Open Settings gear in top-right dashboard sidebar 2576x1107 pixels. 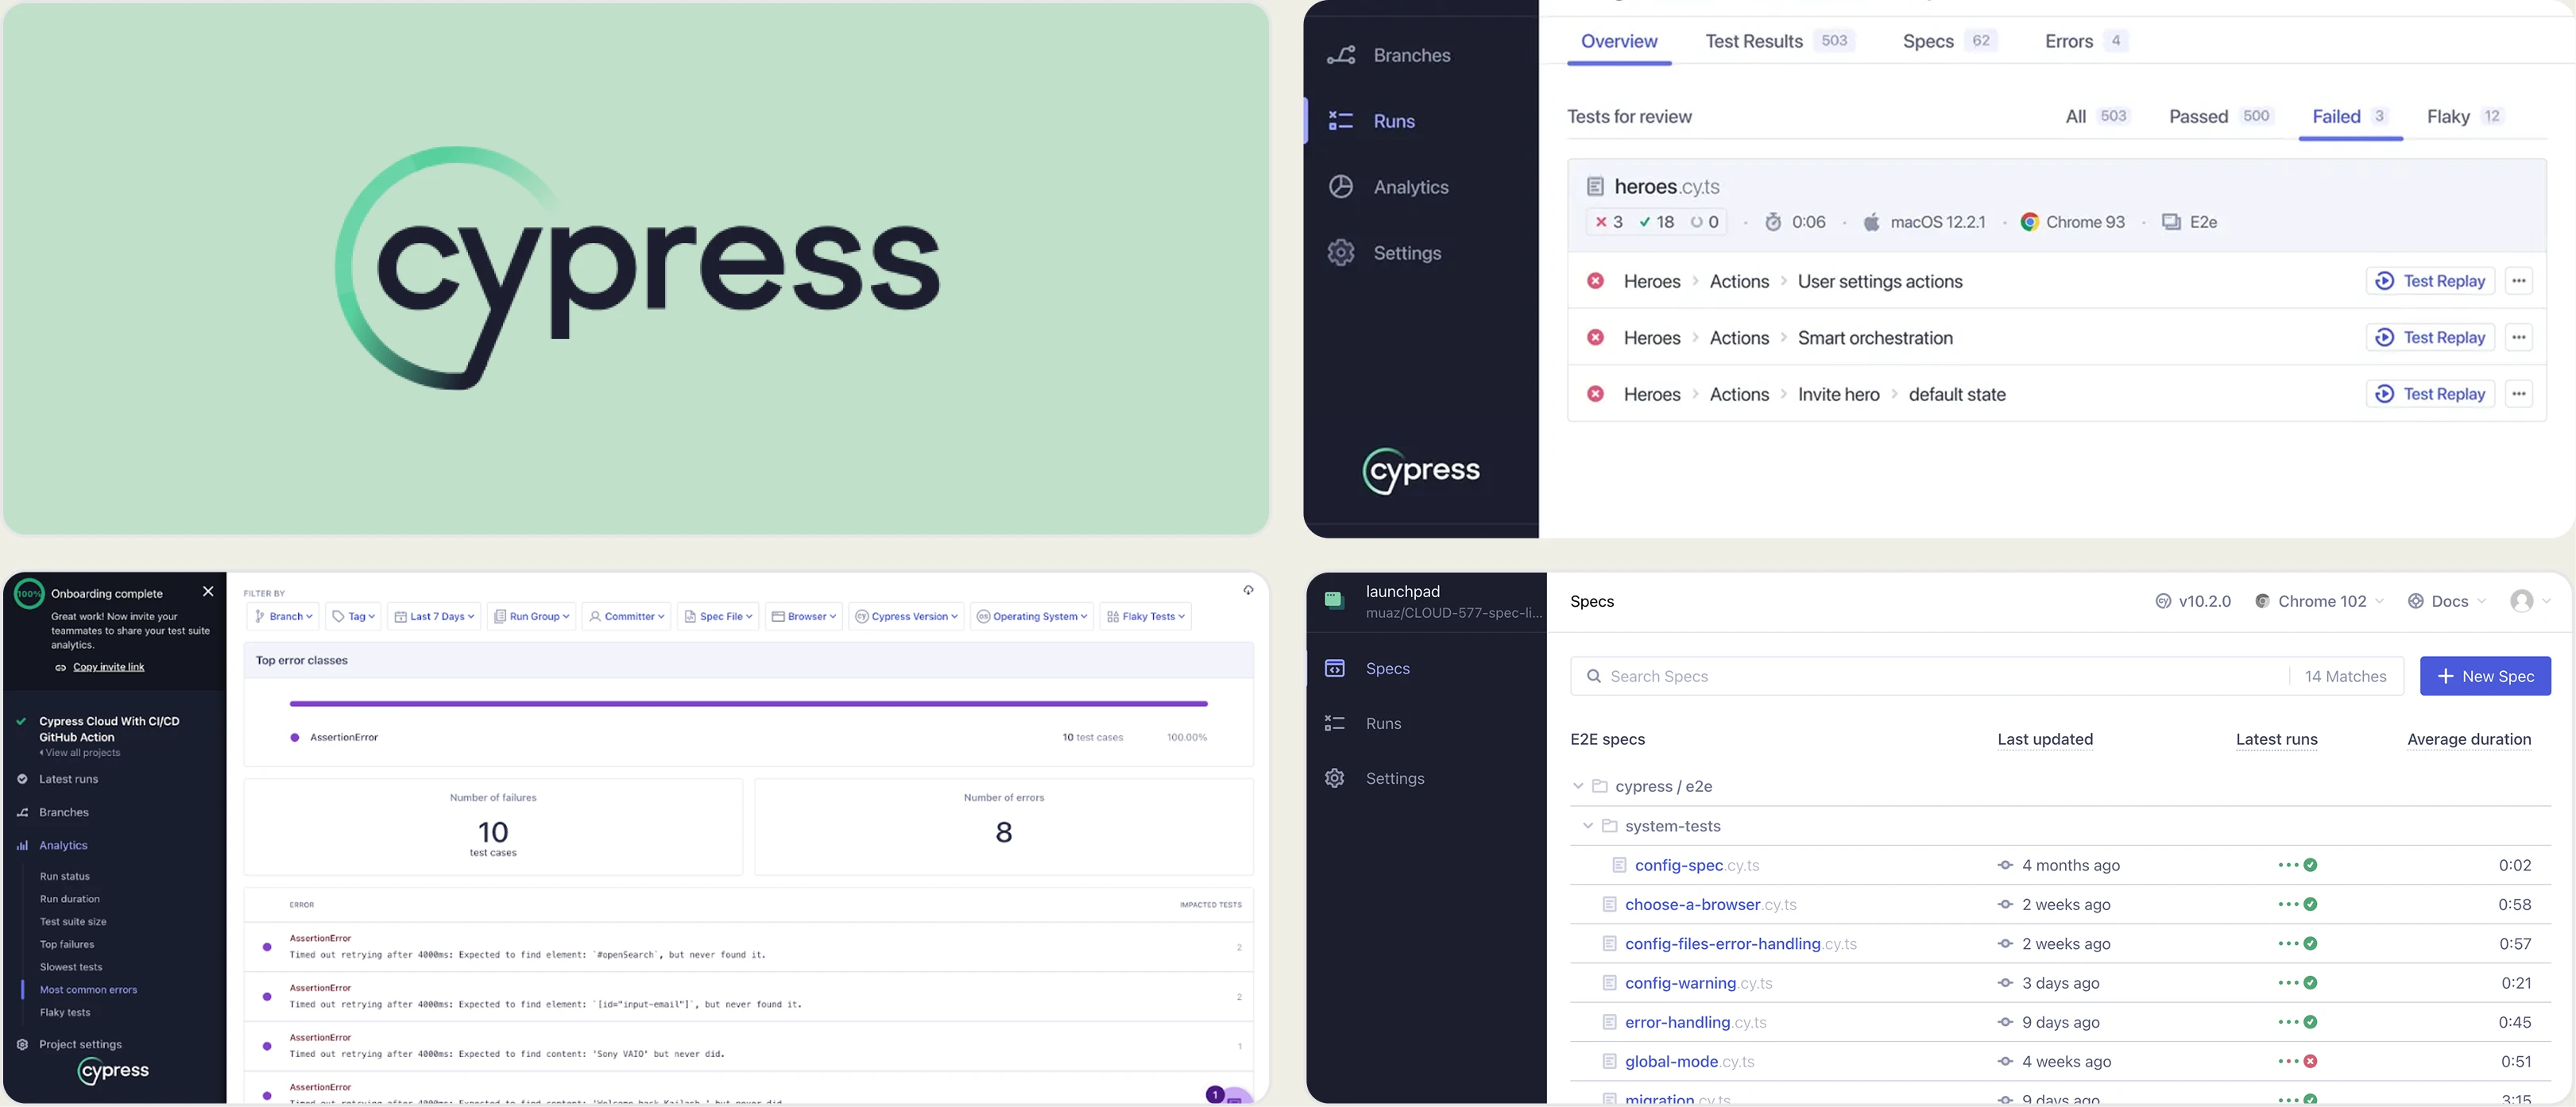point(1340,253)
